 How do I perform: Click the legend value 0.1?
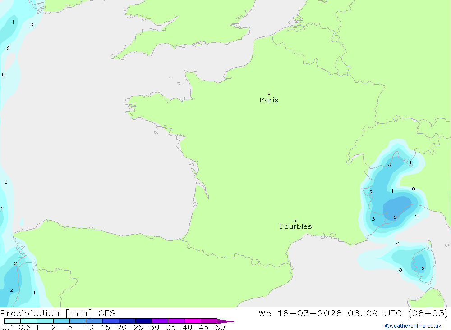8,327
